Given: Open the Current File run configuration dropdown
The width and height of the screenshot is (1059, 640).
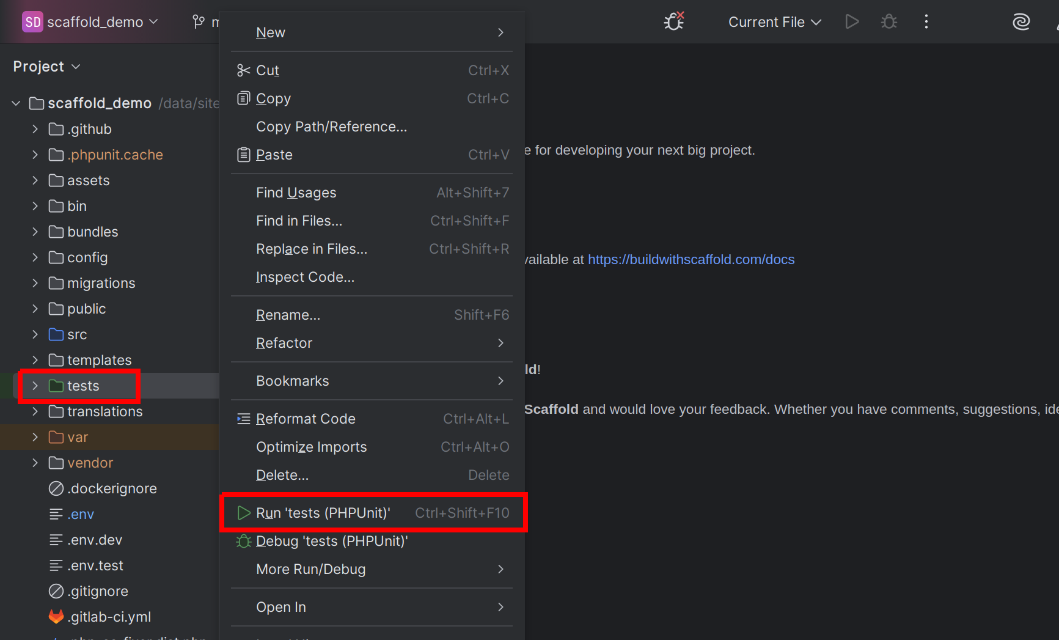Looking at the screenshot, I should point(774,22).
